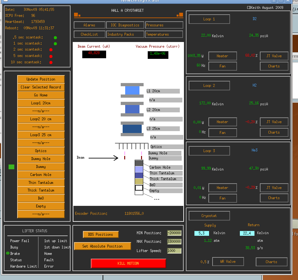
Task: Click the dark blue L3 25cm target cell
Action: pyautogui.click(x=132, y=129)
